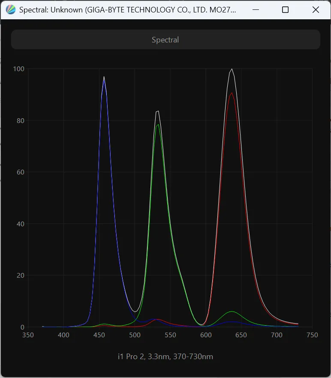Minimize the Spectral window
Screen dimensions: 331x378
[255, 10]
